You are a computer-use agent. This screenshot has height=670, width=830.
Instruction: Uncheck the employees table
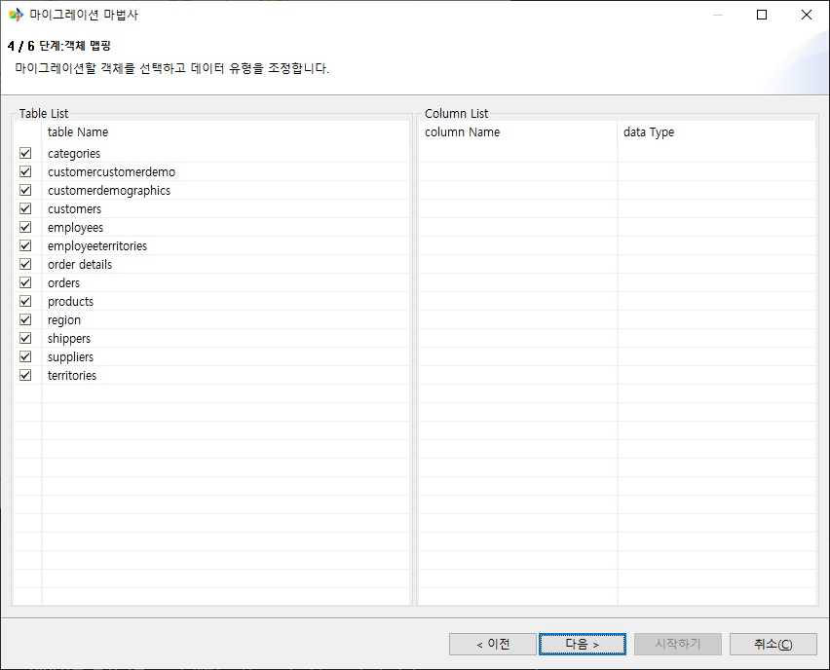coord(25,227)
